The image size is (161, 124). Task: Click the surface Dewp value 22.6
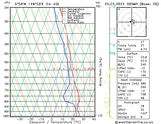(144, 61)
